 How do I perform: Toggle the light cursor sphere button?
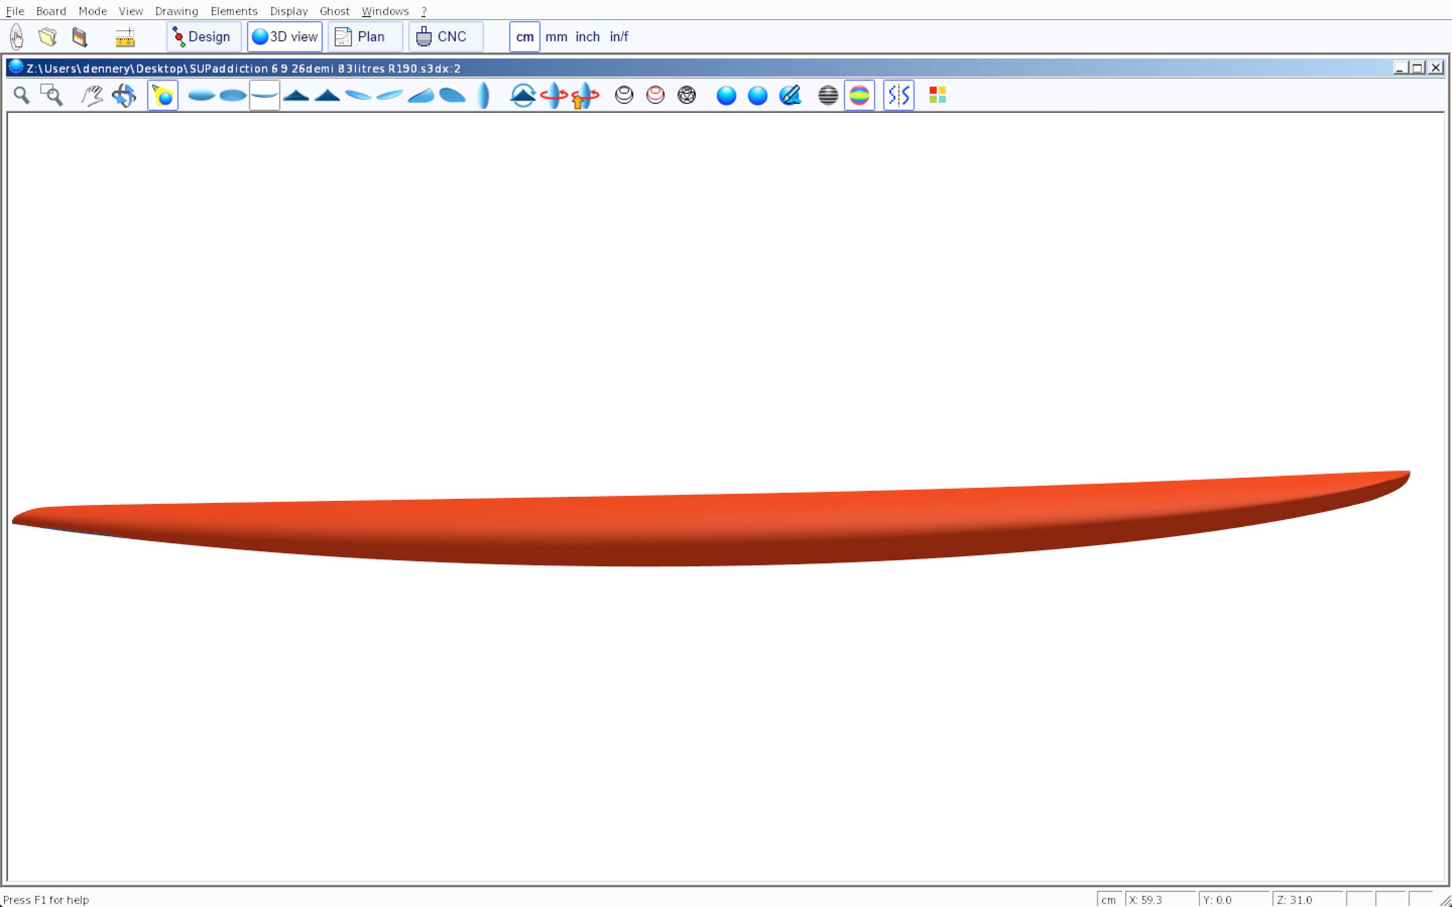[x=163, y=95]
